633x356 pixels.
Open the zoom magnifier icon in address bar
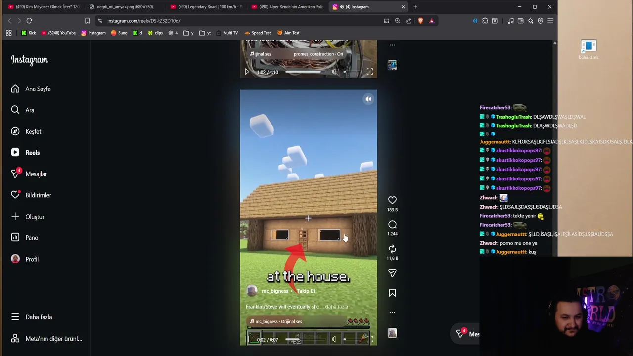[398, 21]
